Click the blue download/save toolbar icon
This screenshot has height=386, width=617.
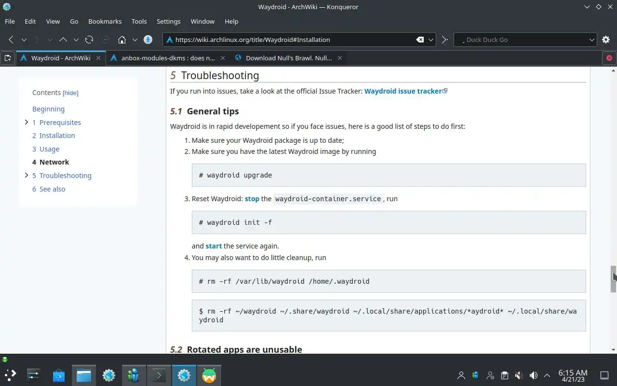coord(148,40)
